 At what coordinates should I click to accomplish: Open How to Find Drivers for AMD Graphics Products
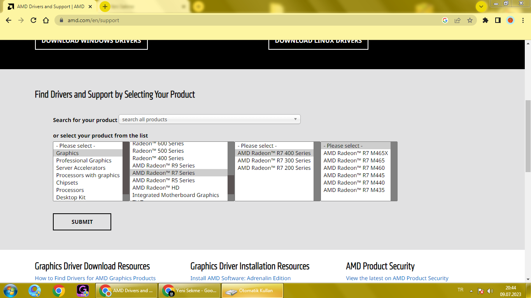click(x=95, y=278)
